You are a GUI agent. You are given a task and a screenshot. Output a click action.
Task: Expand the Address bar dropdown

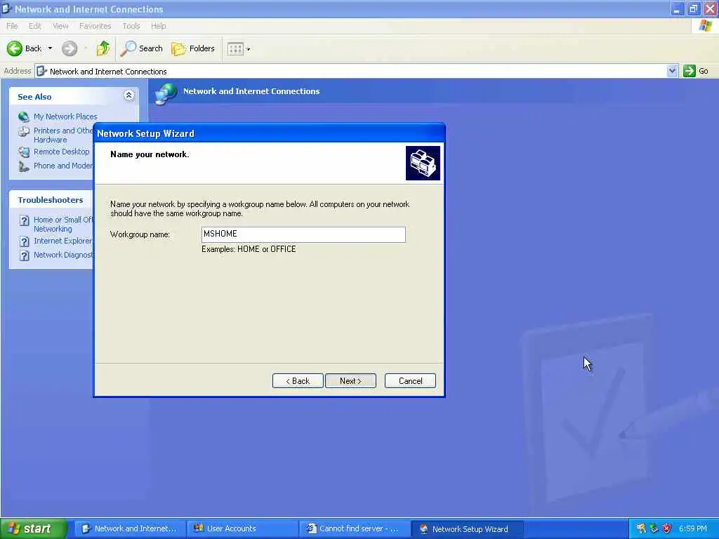[672, 71]
